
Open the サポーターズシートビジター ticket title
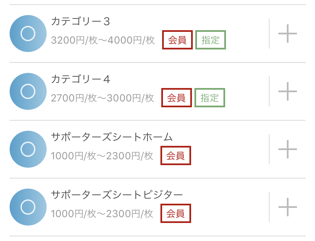(117, 195)
